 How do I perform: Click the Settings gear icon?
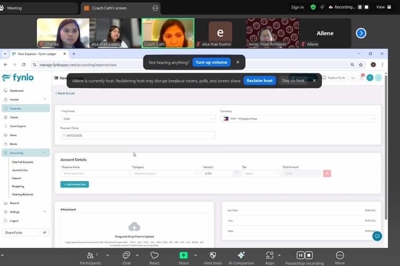6,212
